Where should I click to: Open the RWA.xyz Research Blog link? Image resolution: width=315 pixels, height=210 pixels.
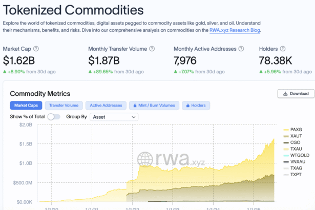[x=235, y=31]
